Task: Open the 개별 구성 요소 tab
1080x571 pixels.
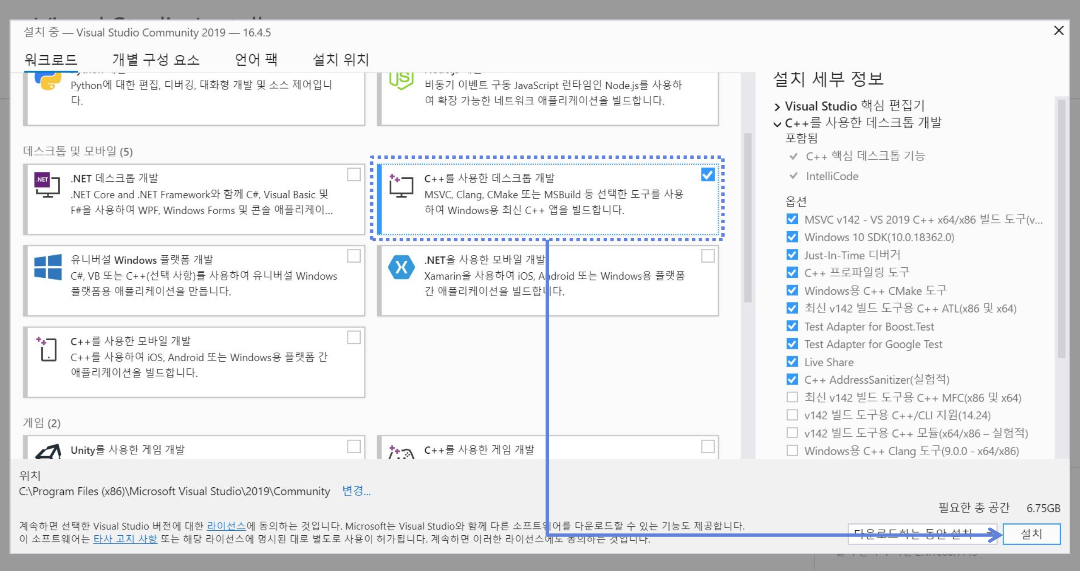Action: (156, 59)
